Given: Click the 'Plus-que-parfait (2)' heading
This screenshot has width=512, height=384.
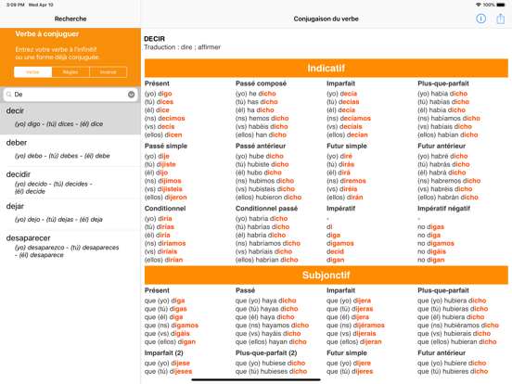Looking at the screenshot, I should pyautogui.click(x=266, y=352).
